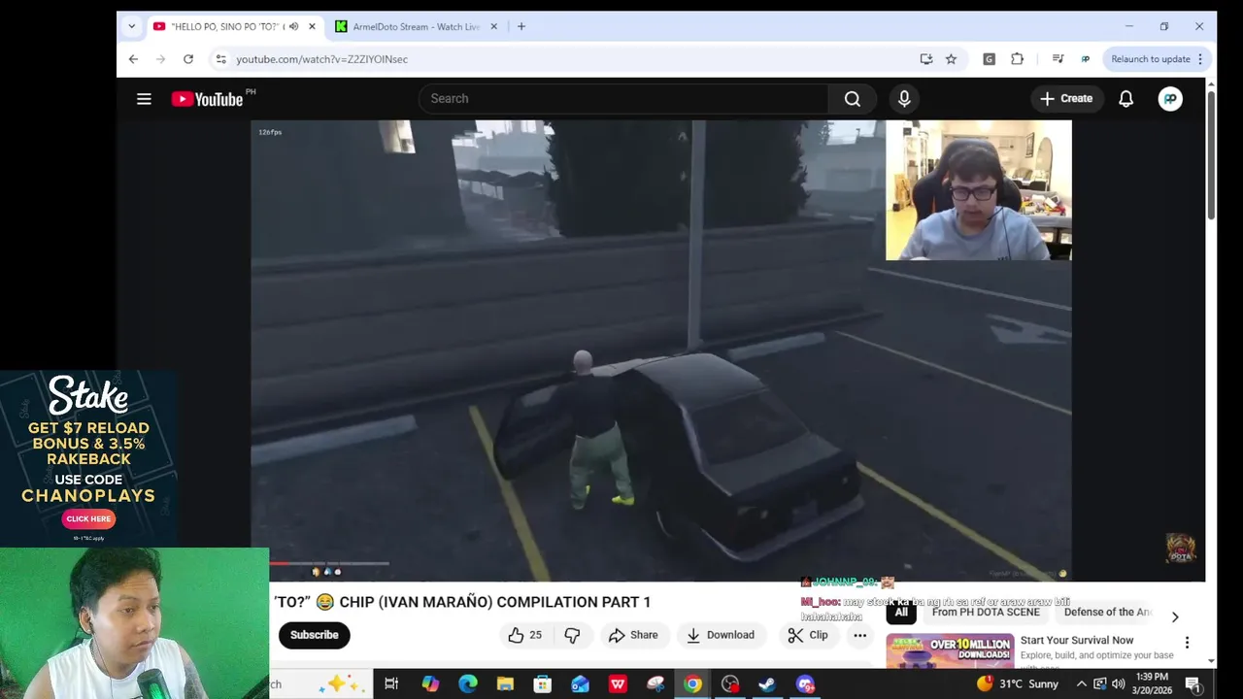Select the Defense of the Ancients chip
1243x699 pixels.
[1107, 613]
